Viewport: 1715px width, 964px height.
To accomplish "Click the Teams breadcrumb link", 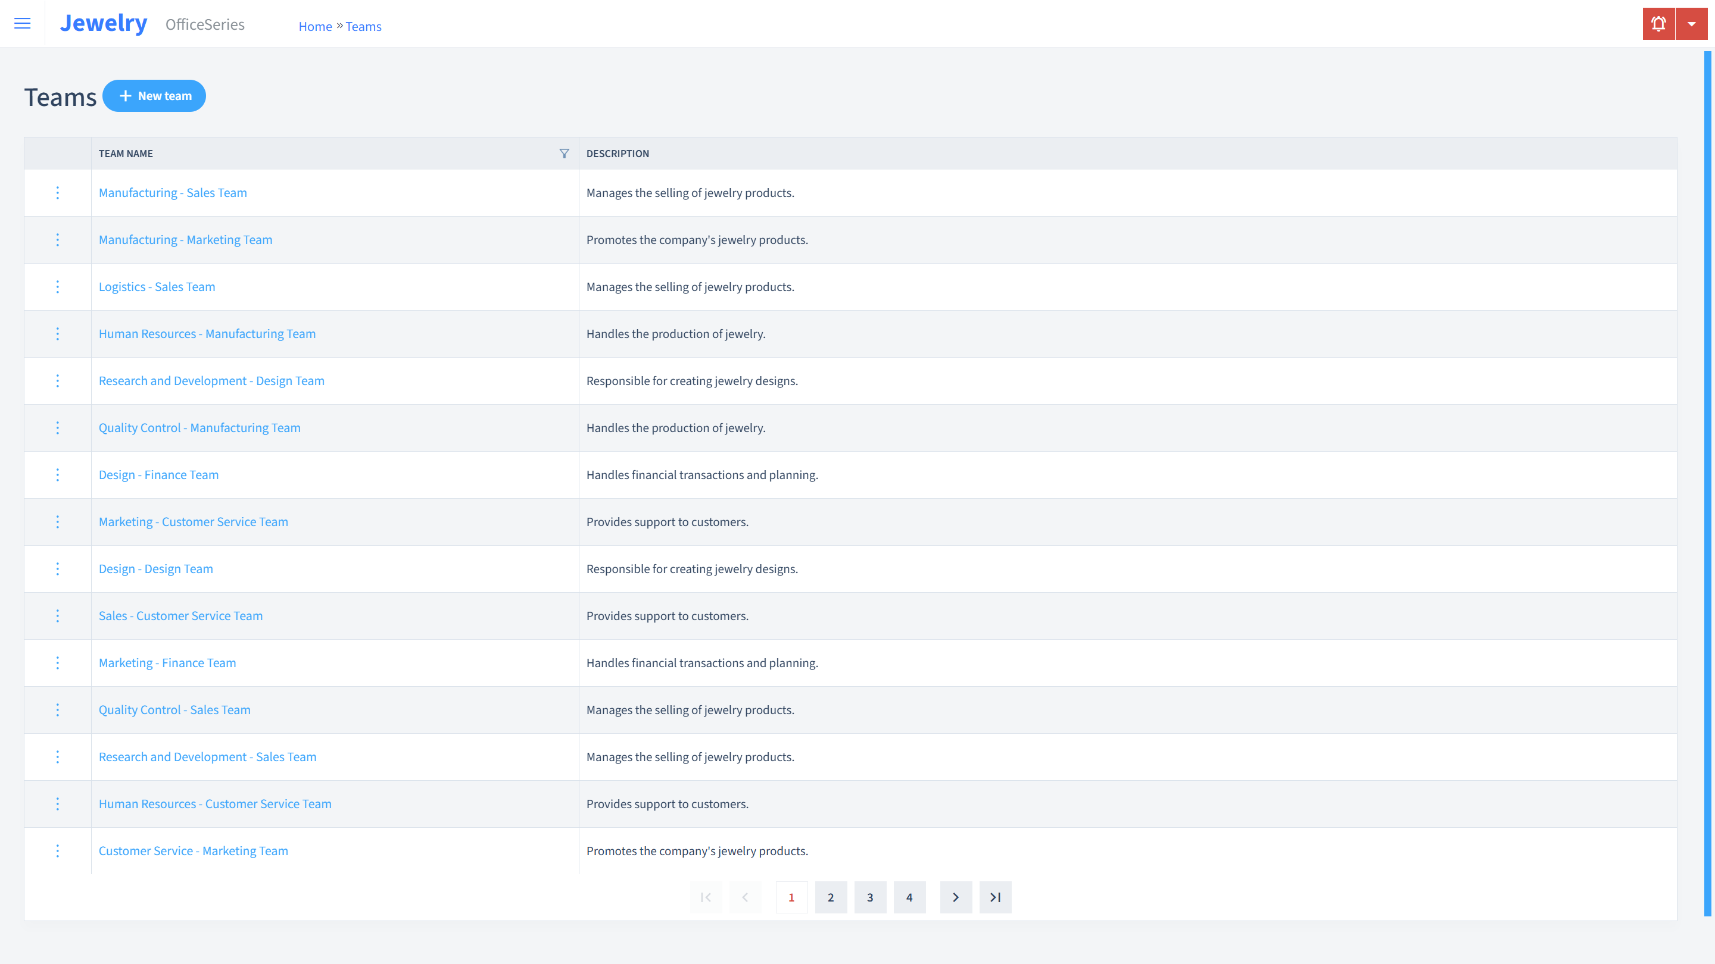I will (x=363, y=26).
